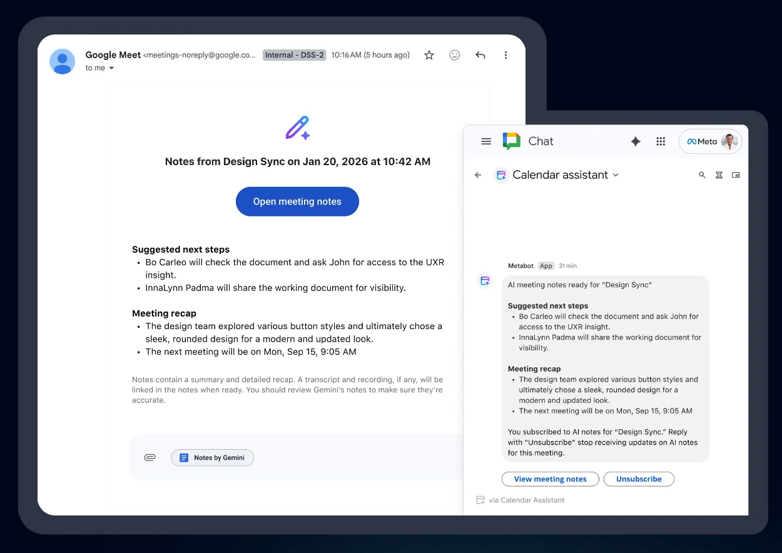
Task: Click the 'via Calendar Assistant' icon
Action: [480, 500]
